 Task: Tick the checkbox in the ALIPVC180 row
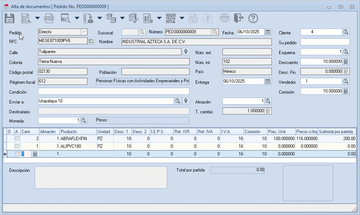[17, 146]
